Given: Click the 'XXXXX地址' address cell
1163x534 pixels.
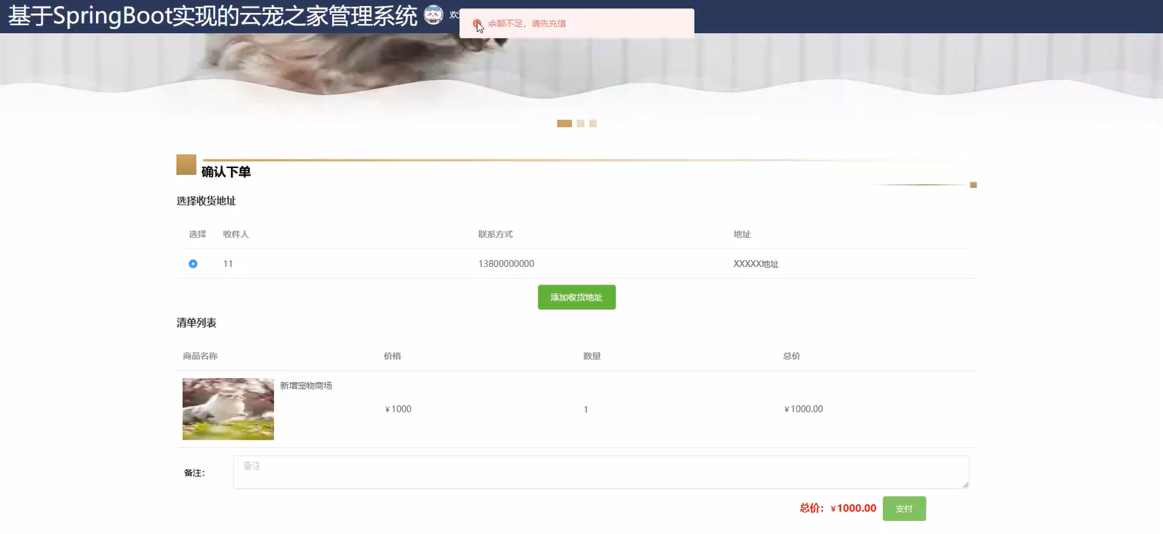Looking at the screenshot, I should (x=756, y=264).
